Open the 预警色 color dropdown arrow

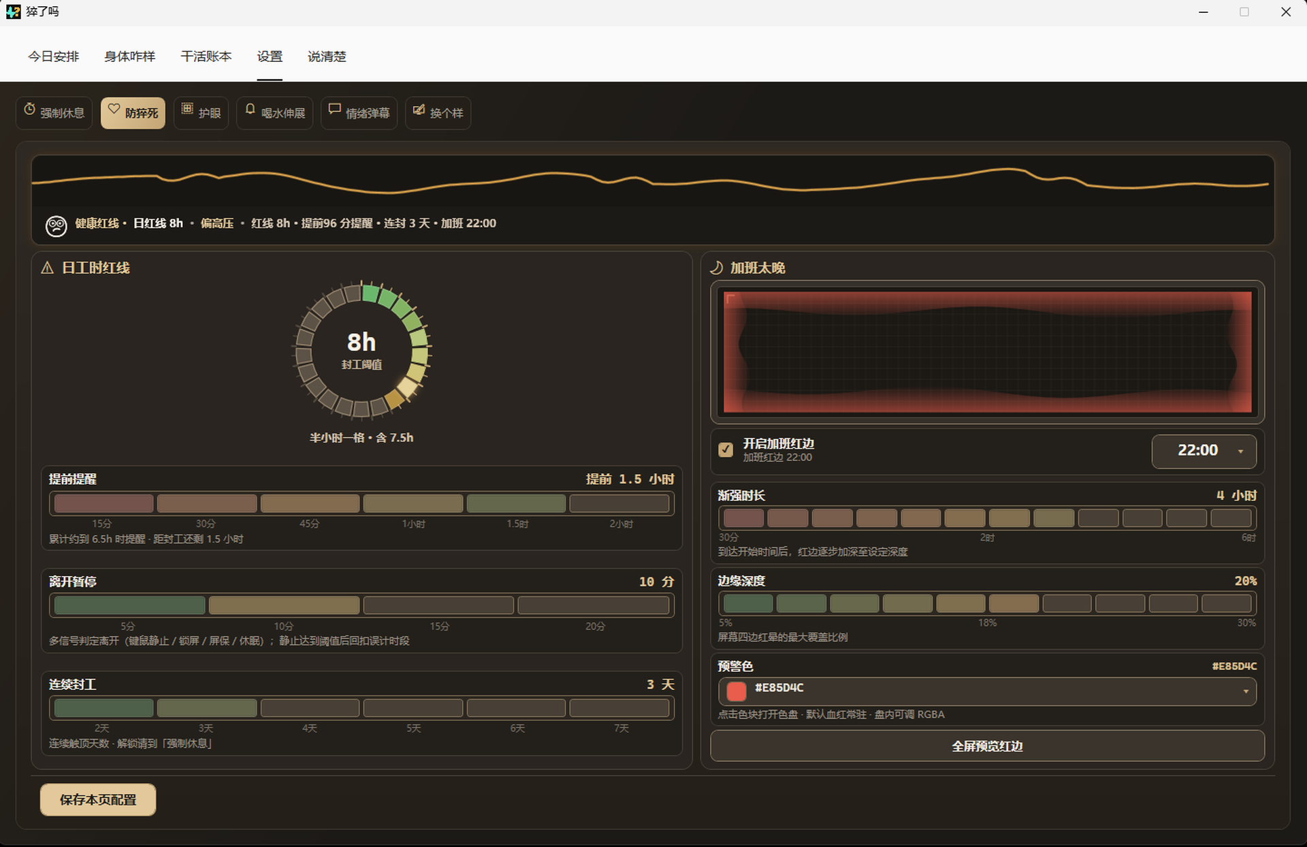[x=1246, y=692]
